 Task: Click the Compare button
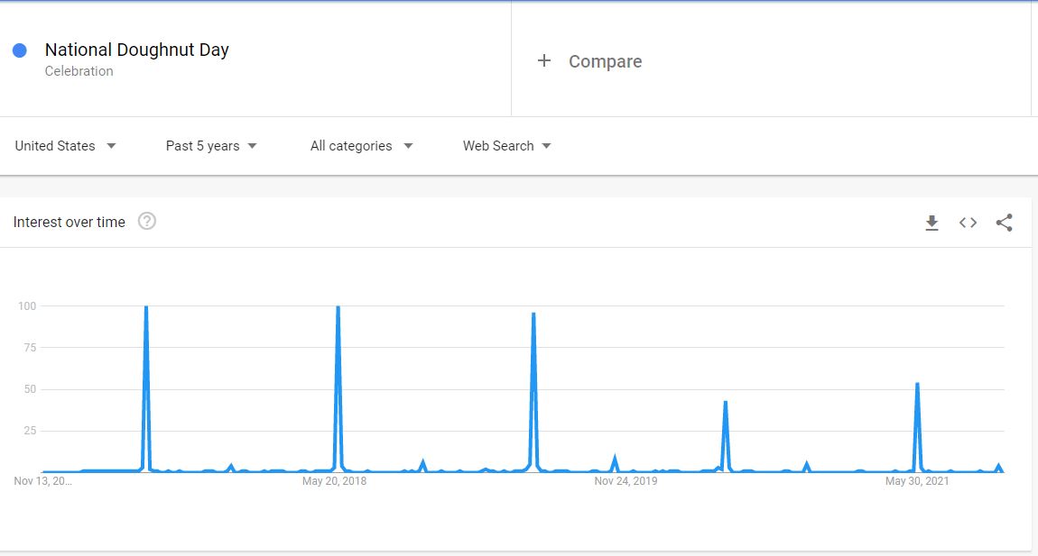[605, 61]
